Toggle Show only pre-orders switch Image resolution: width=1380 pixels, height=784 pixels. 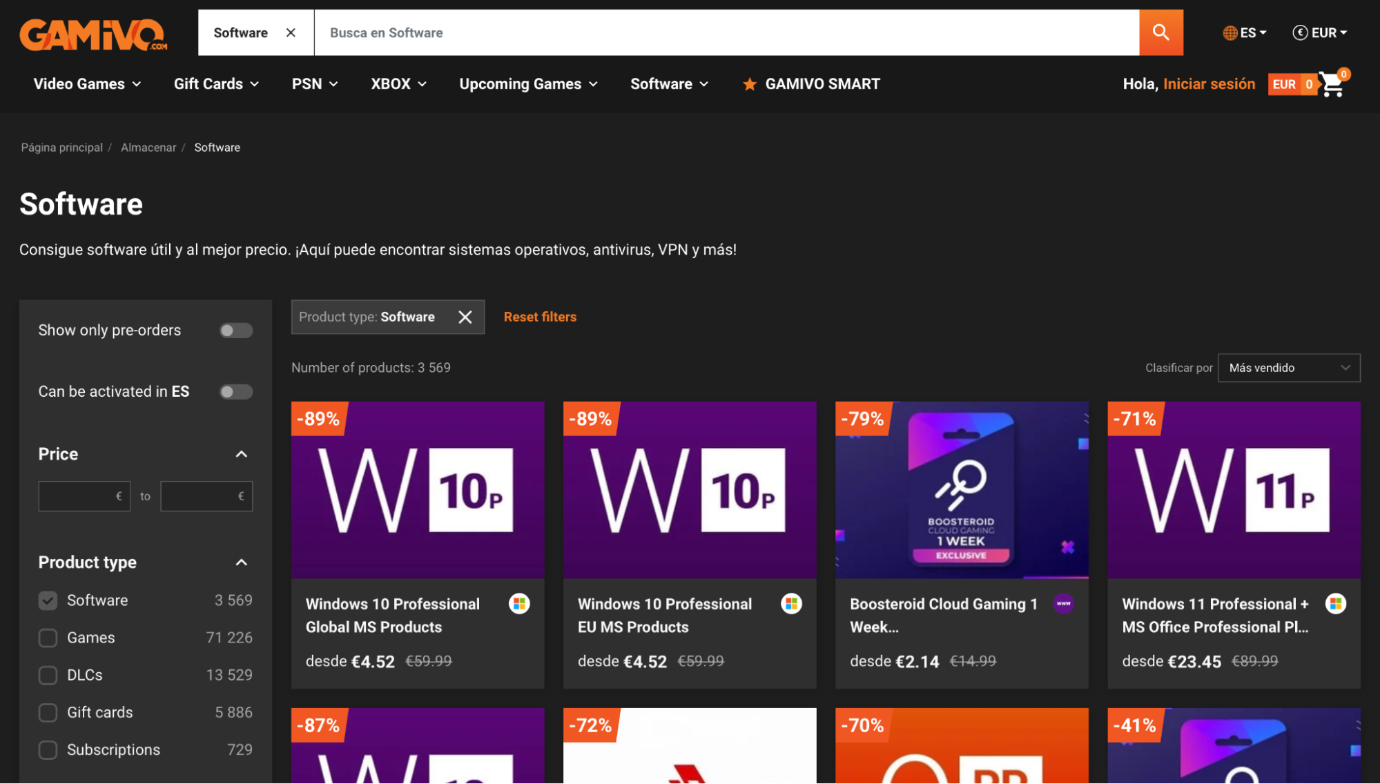(236, 331)
